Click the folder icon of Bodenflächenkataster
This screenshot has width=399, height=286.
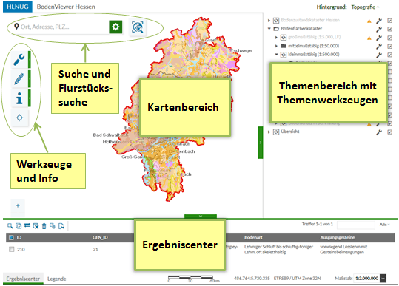tap(276, 29)
